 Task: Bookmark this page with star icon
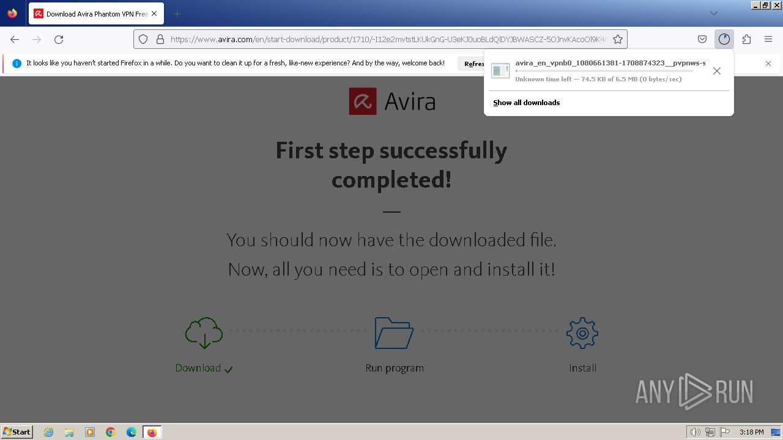click(618, 39)
